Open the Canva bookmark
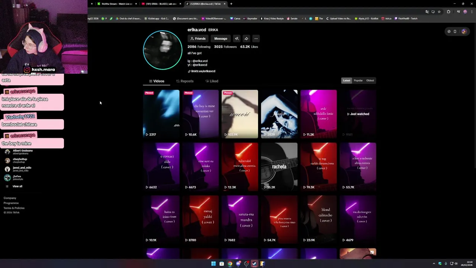Screen dimensions: 476x268 click(x=235, y=19)
